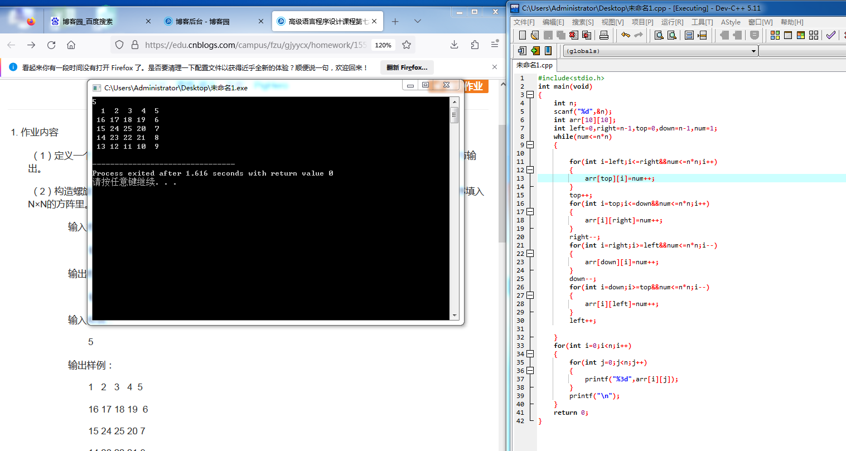Click the Print icon in Dev-C++ toolbar

(x=604, y=35)
